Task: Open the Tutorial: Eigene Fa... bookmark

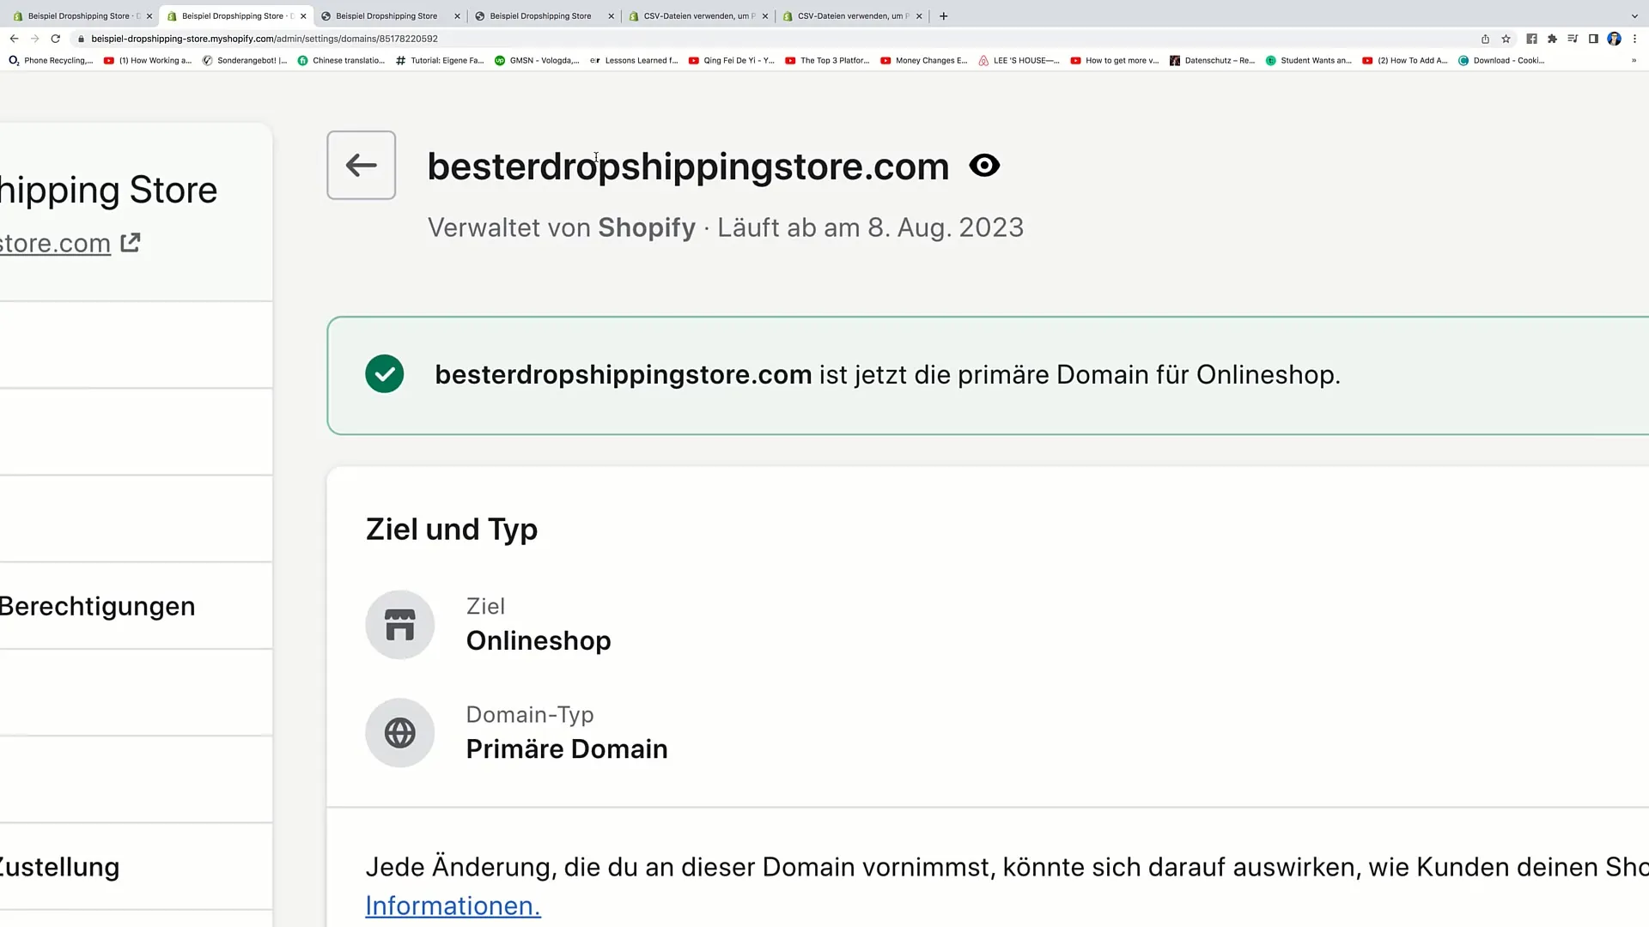Action: [440, 61]
